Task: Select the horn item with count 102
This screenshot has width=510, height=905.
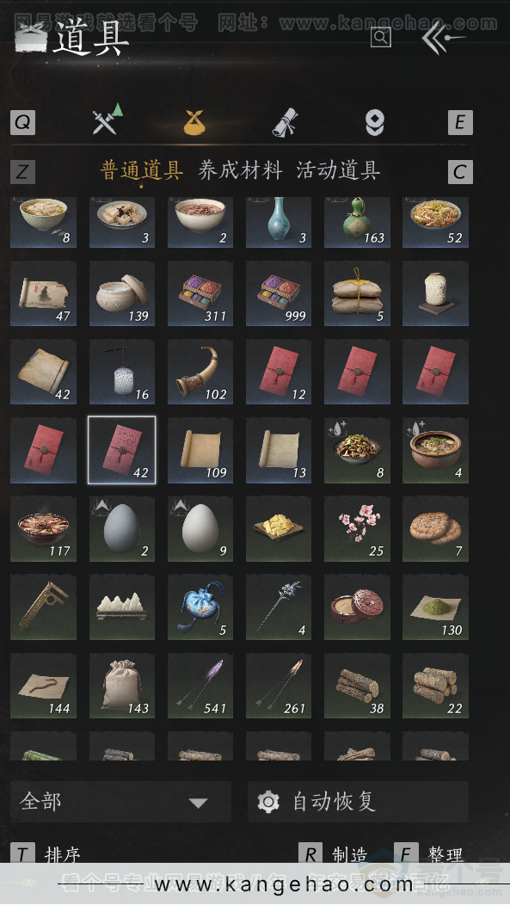Action: click(x=200, y=372)
